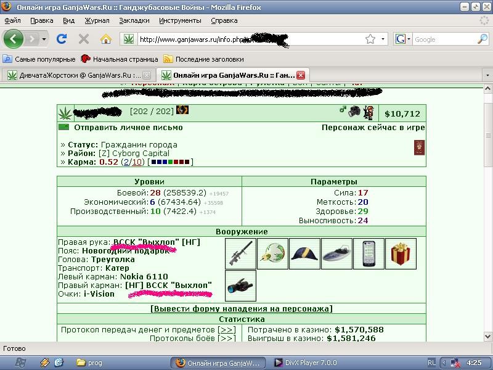The height and width of the screenshot is (370, 493).
Task: Open the Справка menu
Action: click(x=224, y=20)
